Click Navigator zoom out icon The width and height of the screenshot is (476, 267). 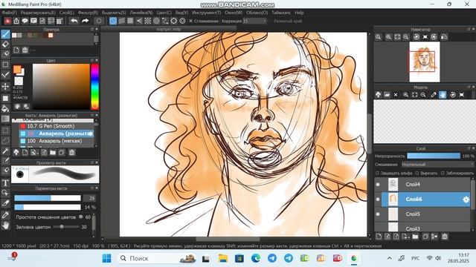[x=406, y=37]
